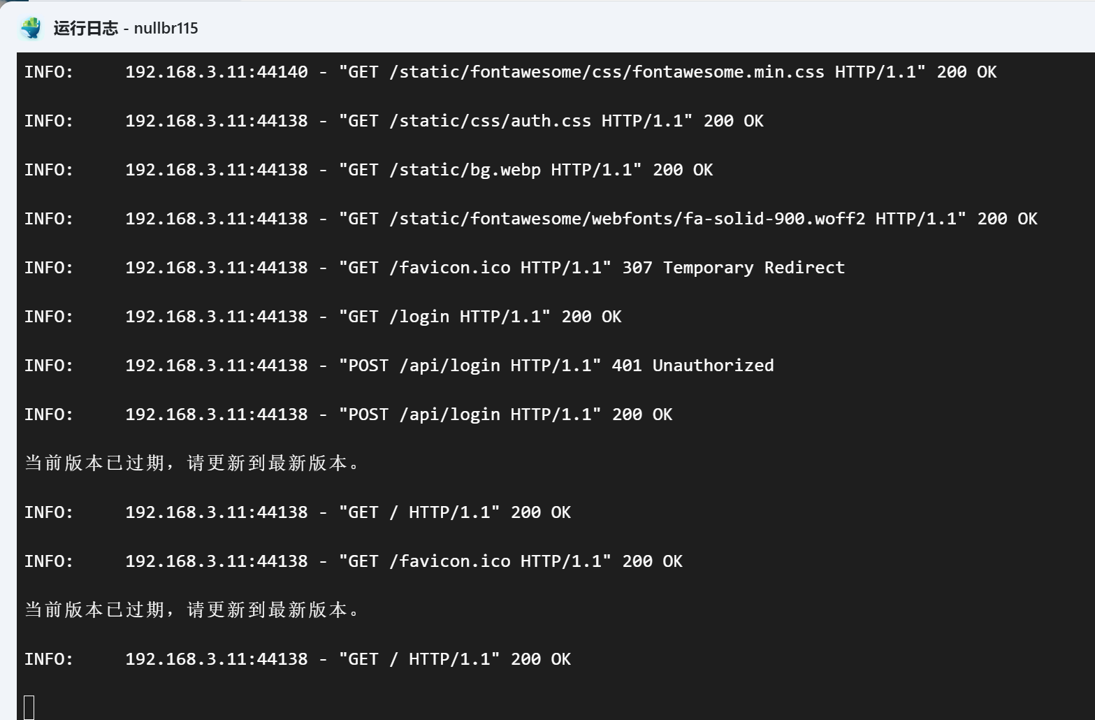The width and height of the screenshot is (1095, 720).
Task: Click the fontawesome.min.css GET log line
Action: [510, 72]
